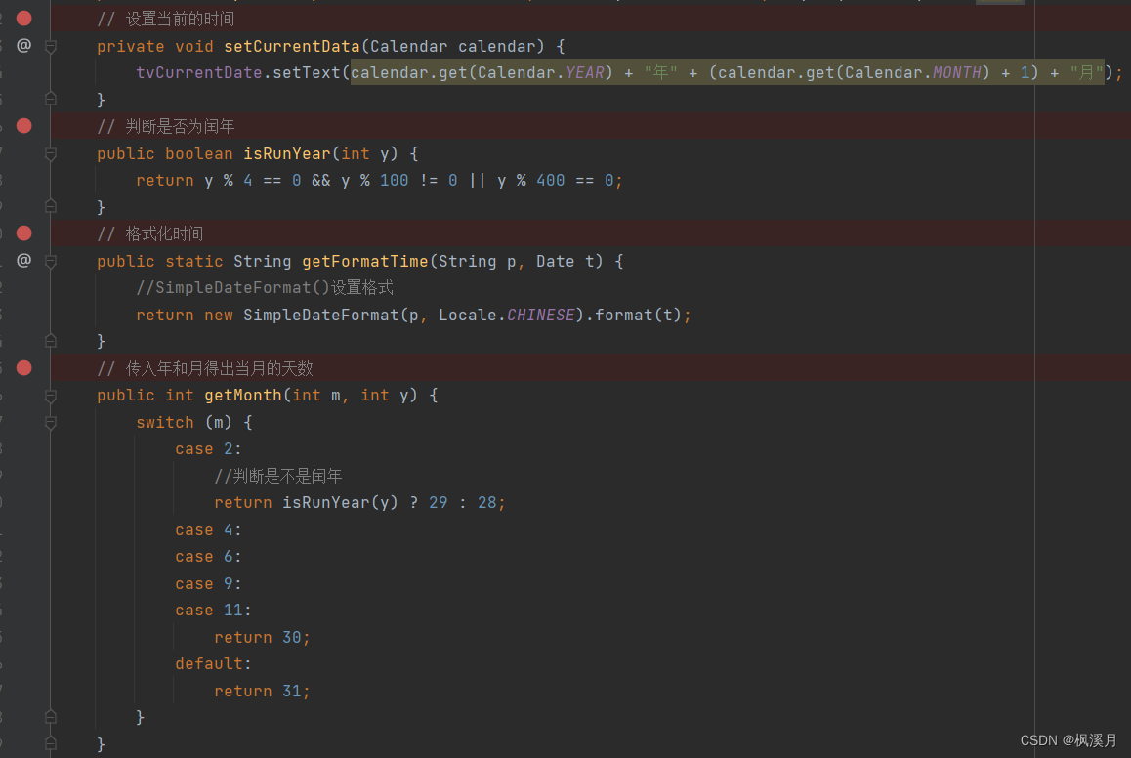Click the @ gutter icon beside setCurrentData
The image size is (1131, 758).
[23, 46]
